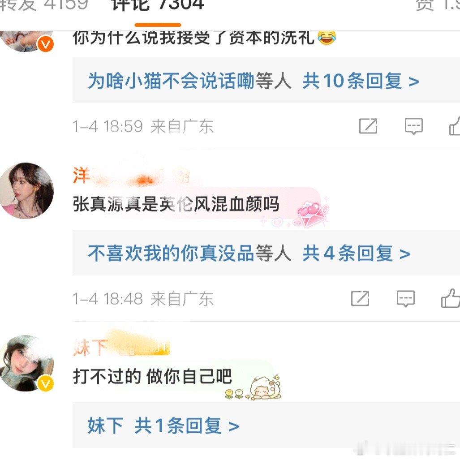Tap the orange verified badge on the top avatar

[x=46, y=45]
